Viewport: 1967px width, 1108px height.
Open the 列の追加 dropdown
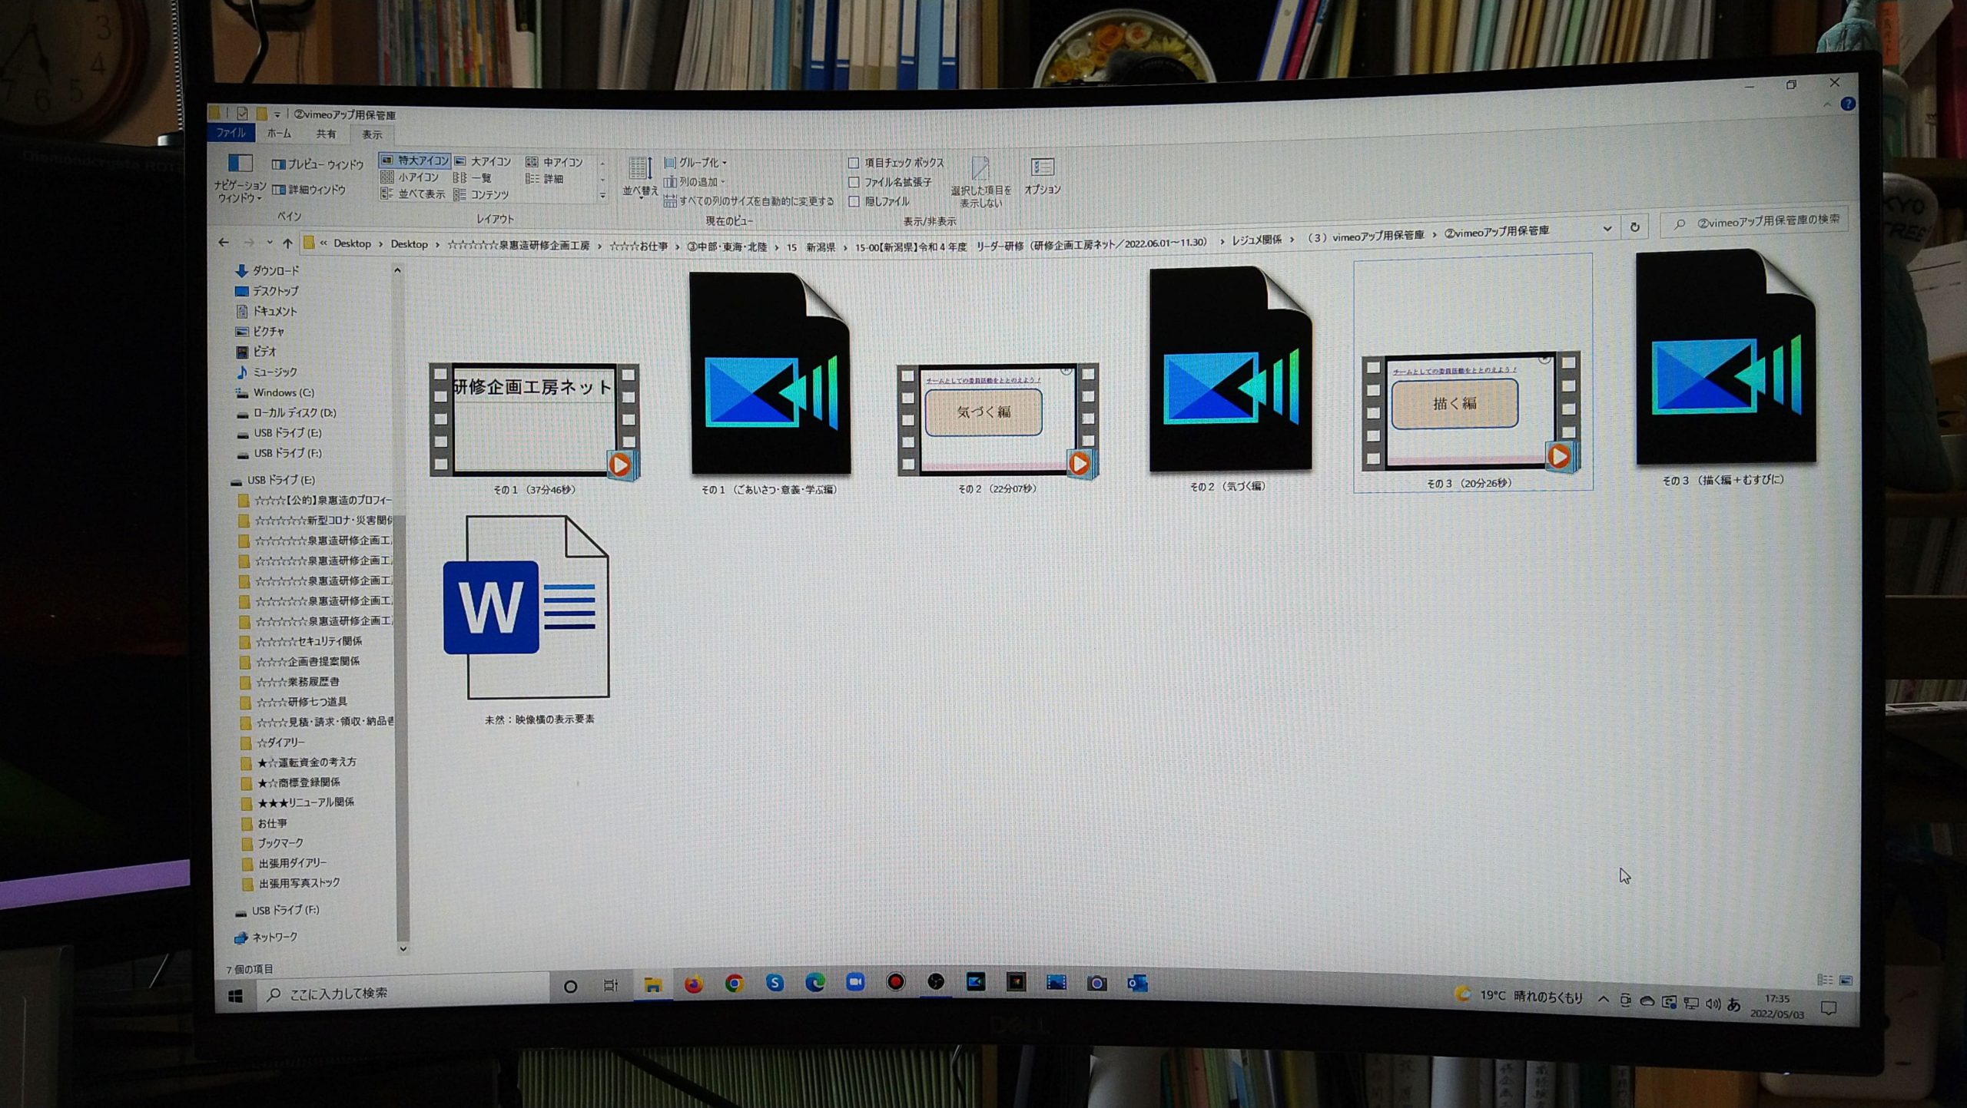[695, 182]
